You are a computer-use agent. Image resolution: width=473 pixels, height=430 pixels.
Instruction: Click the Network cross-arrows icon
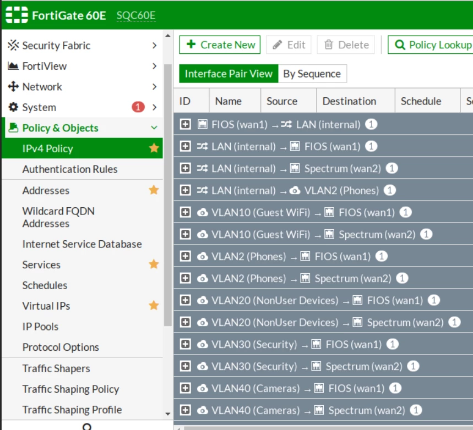[x=13, y=86]
